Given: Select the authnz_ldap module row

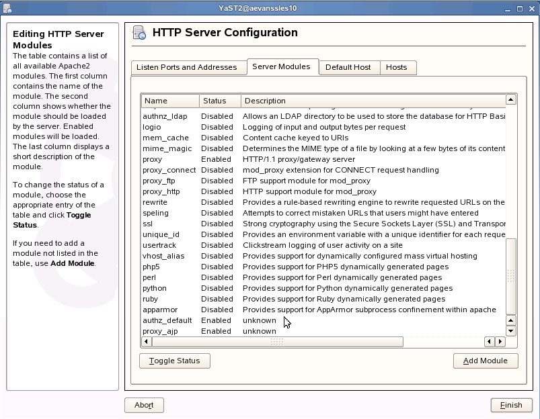Looking at the screenshot, I should point(323,116).
